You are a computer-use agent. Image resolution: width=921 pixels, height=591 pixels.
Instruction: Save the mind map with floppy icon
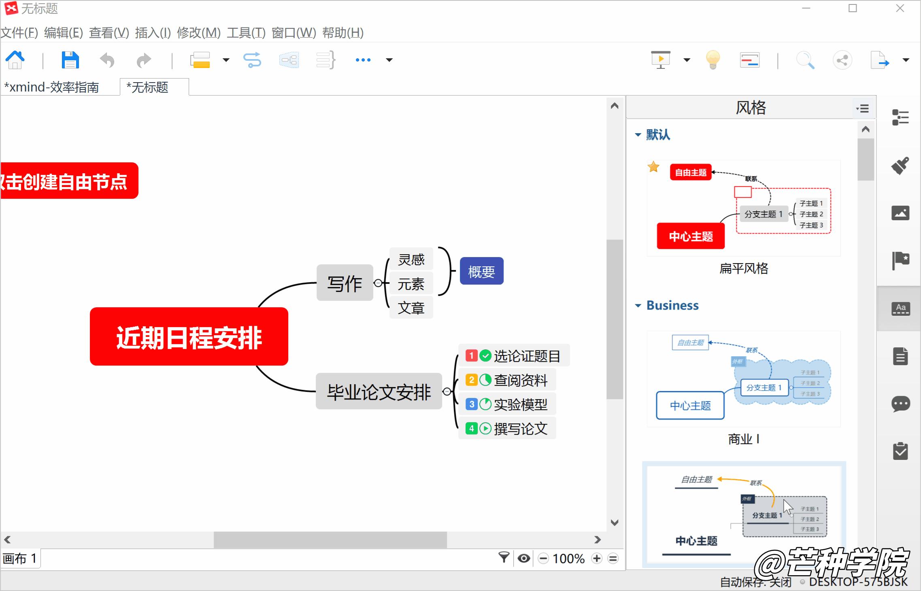(70, 60)
